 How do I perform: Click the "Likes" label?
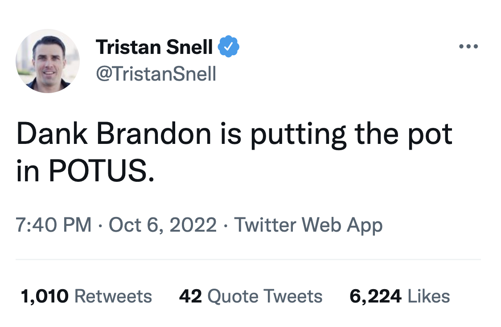(428, 296)
